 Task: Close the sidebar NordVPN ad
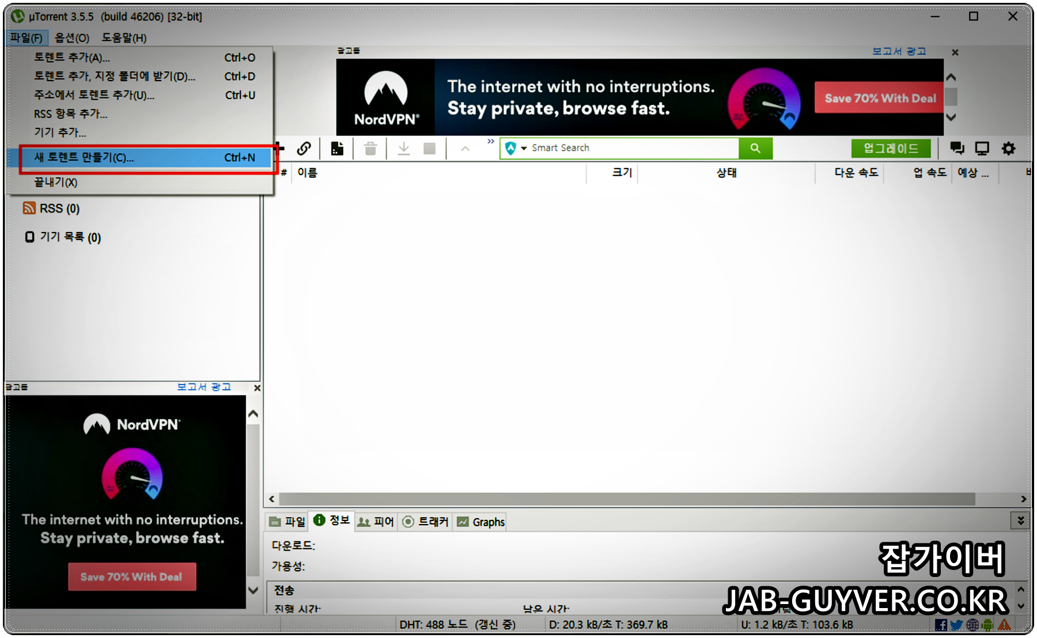[x=257, y=388]
